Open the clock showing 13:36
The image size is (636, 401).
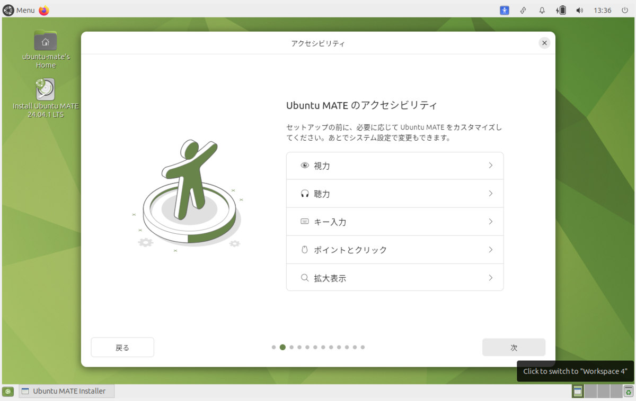click(x=603, y=10)
